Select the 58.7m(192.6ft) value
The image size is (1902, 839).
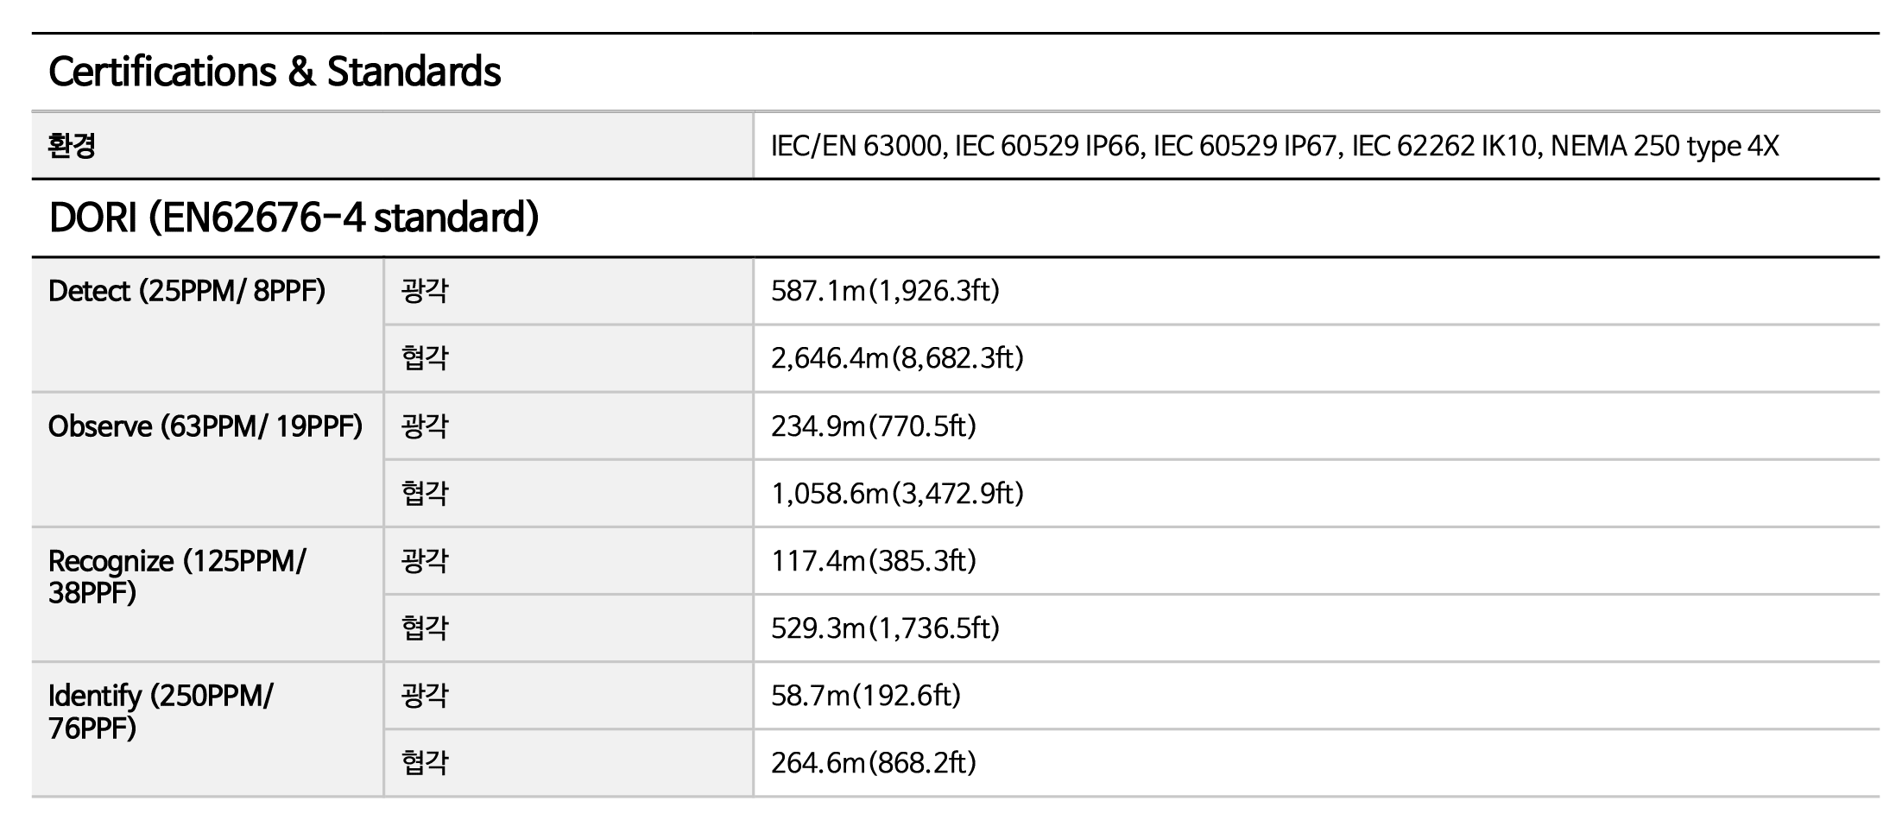[866, 696]
